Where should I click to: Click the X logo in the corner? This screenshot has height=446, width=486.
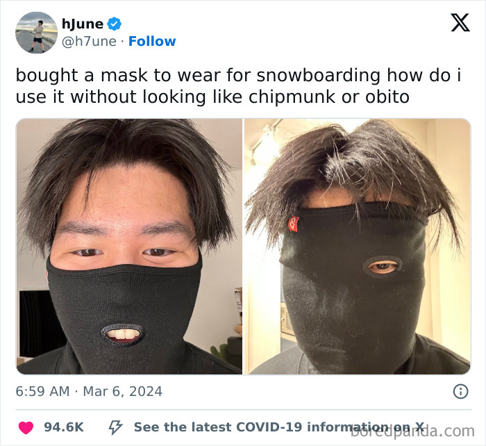pyautogui.click(x=460, y=23)
